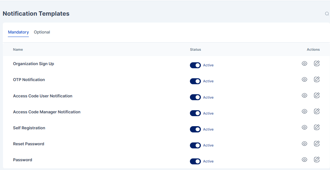View the Reset Password template
This screenshot has height=170, width=330.
click(x=304, y=143)
